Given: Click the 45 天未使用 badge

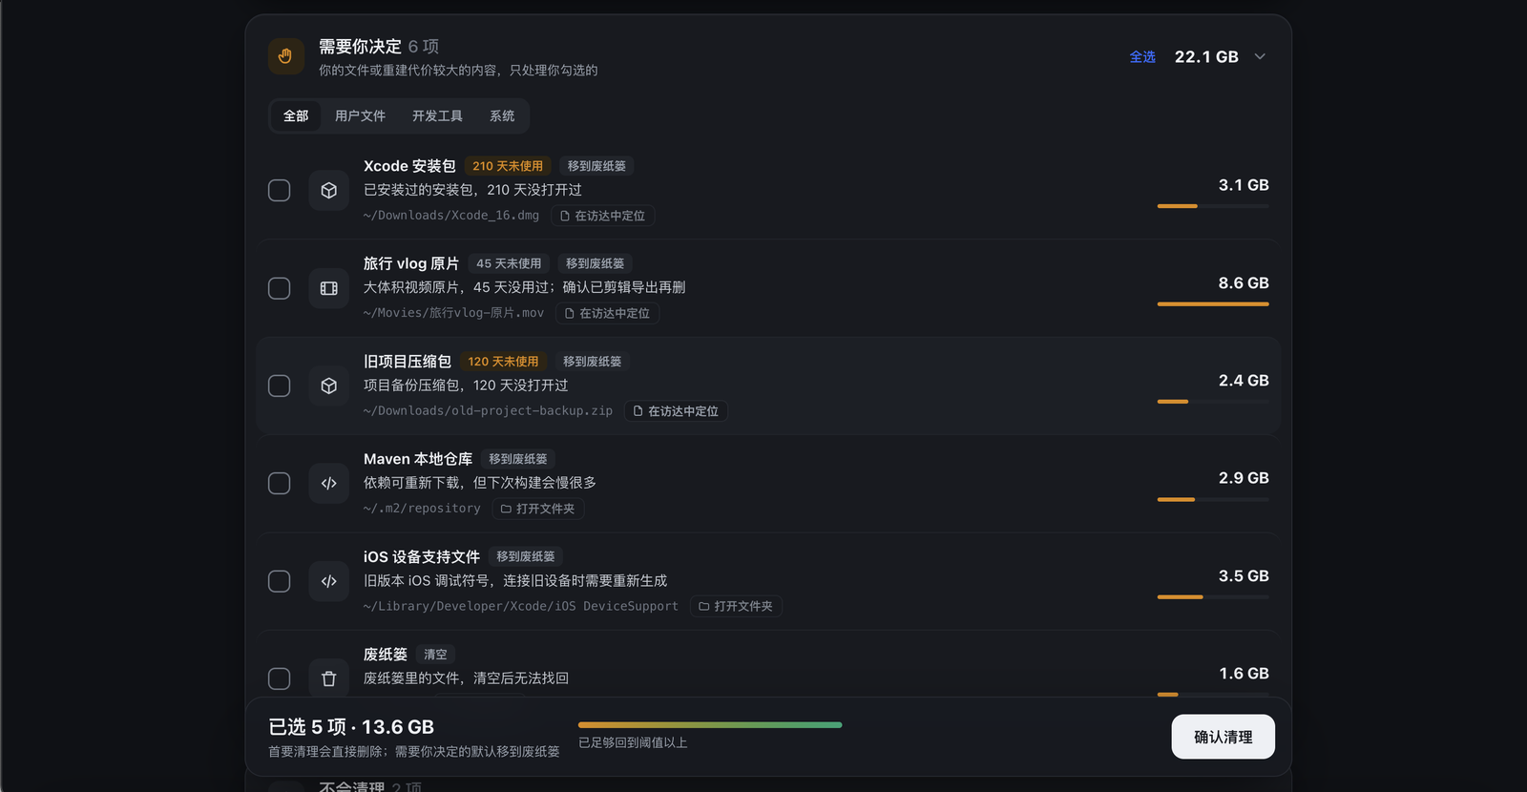Looking at the screenshot, I should point(509,263).
